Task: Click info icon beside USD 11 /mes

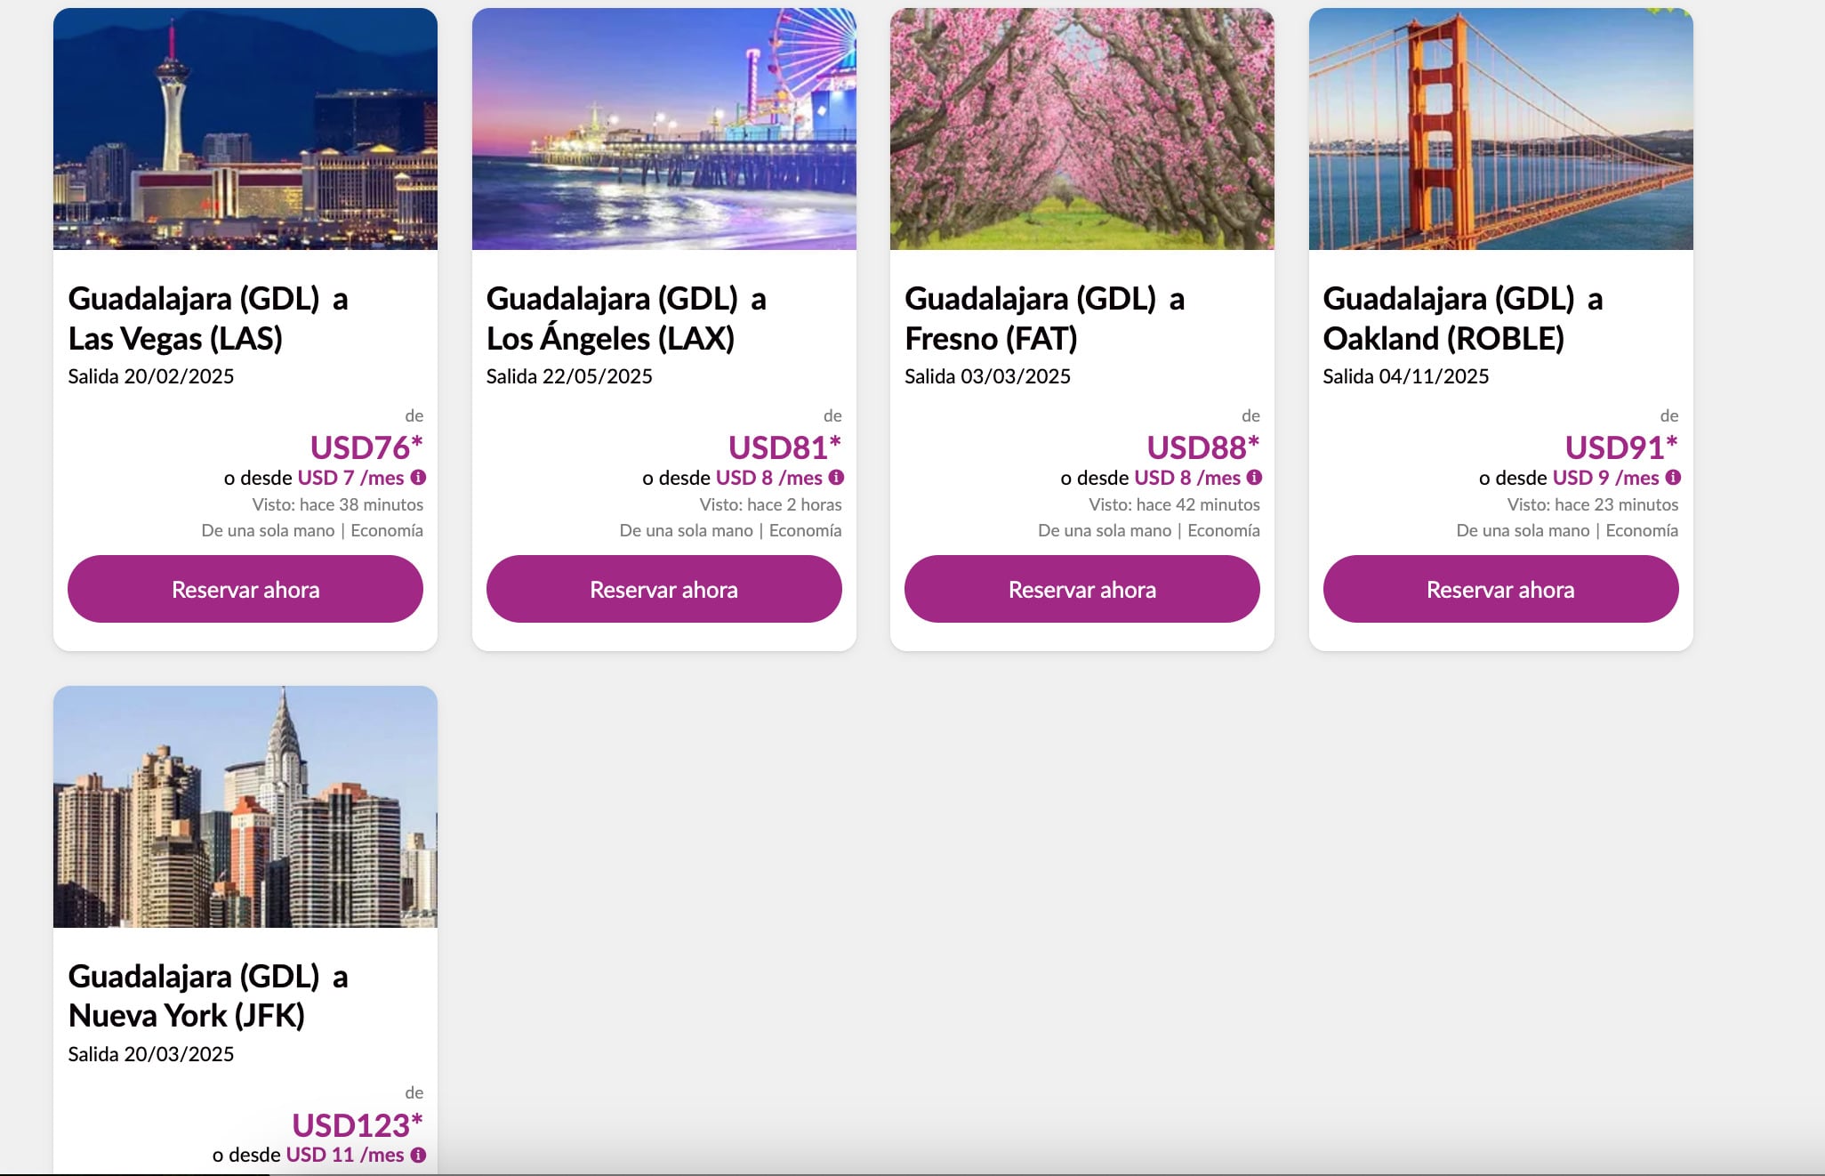Action: 418,1155
